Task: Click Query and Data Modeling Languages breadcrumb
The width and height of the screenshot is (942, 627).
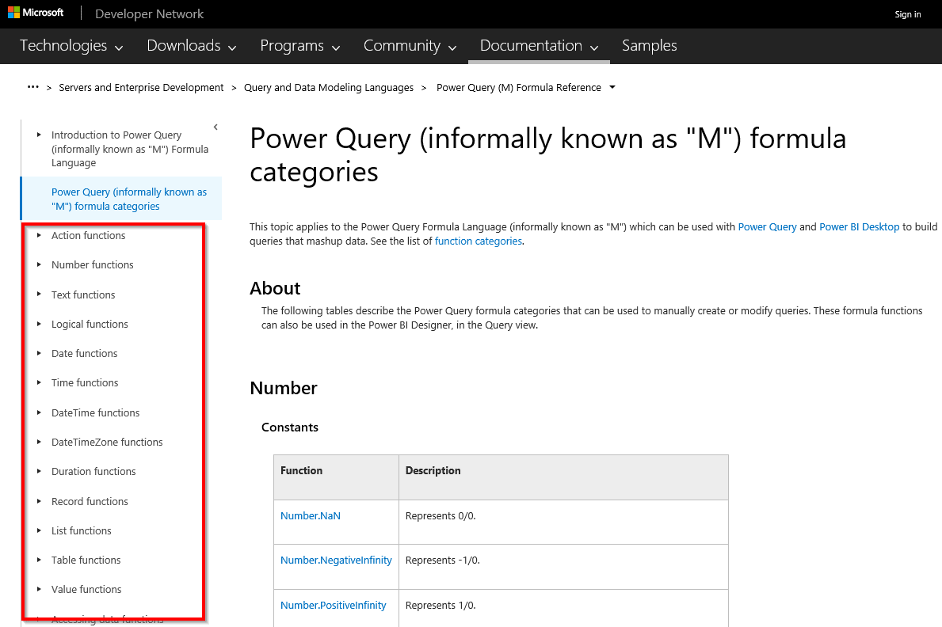Action: point(328,88)
